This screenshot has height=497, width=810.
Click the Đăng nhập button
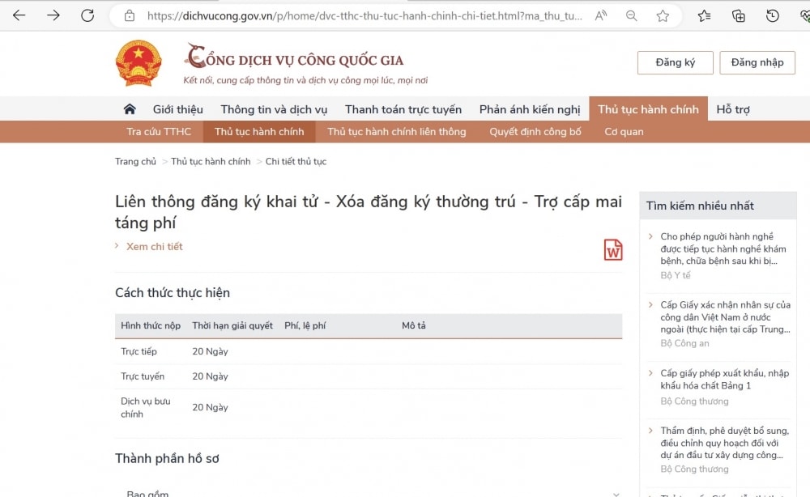(757, 62)
